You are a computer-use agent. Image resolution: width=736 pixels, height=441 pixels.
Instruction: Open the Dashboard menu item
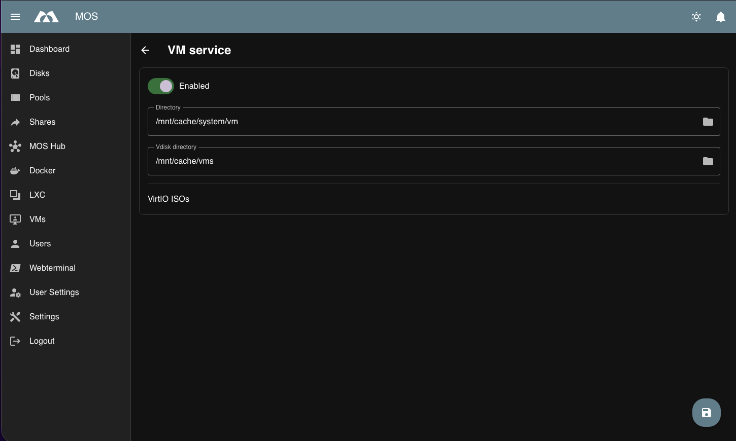49,49
